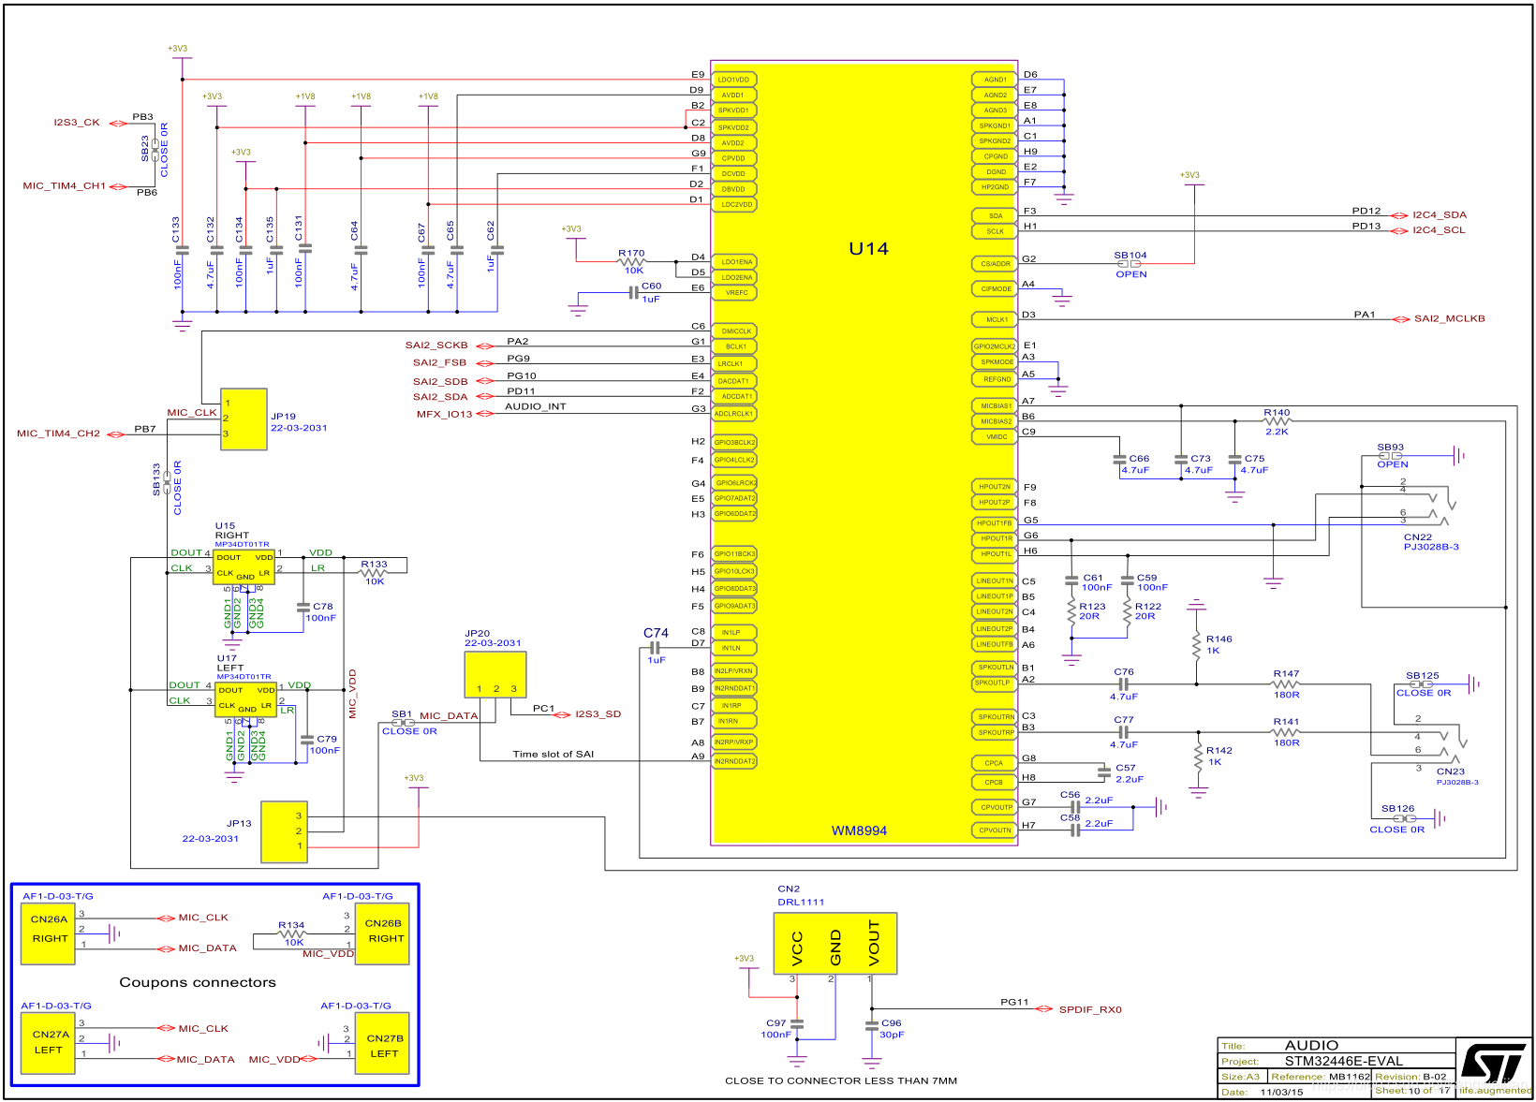The width and height of the screenshot is (1536, 1102).
Task: Click the MICBIAS1 pin on U14
Action: pyautogui.click(x=995, y=406)
